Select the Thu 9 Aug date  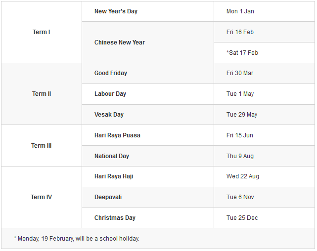(240, 156)
